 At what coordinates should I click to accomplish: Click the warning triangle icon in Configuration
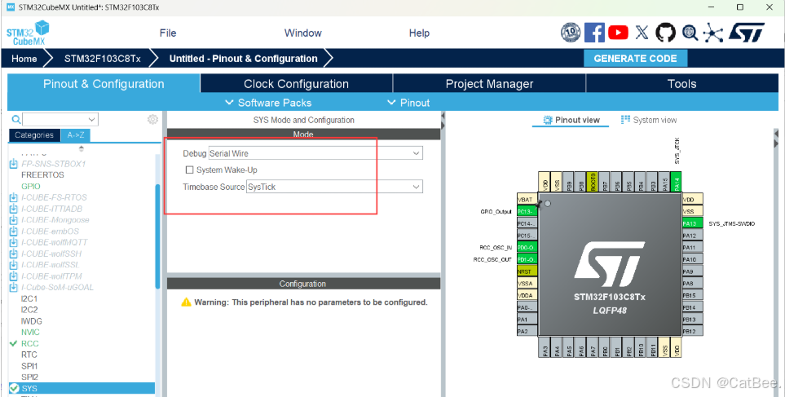(x=186, y=302)
